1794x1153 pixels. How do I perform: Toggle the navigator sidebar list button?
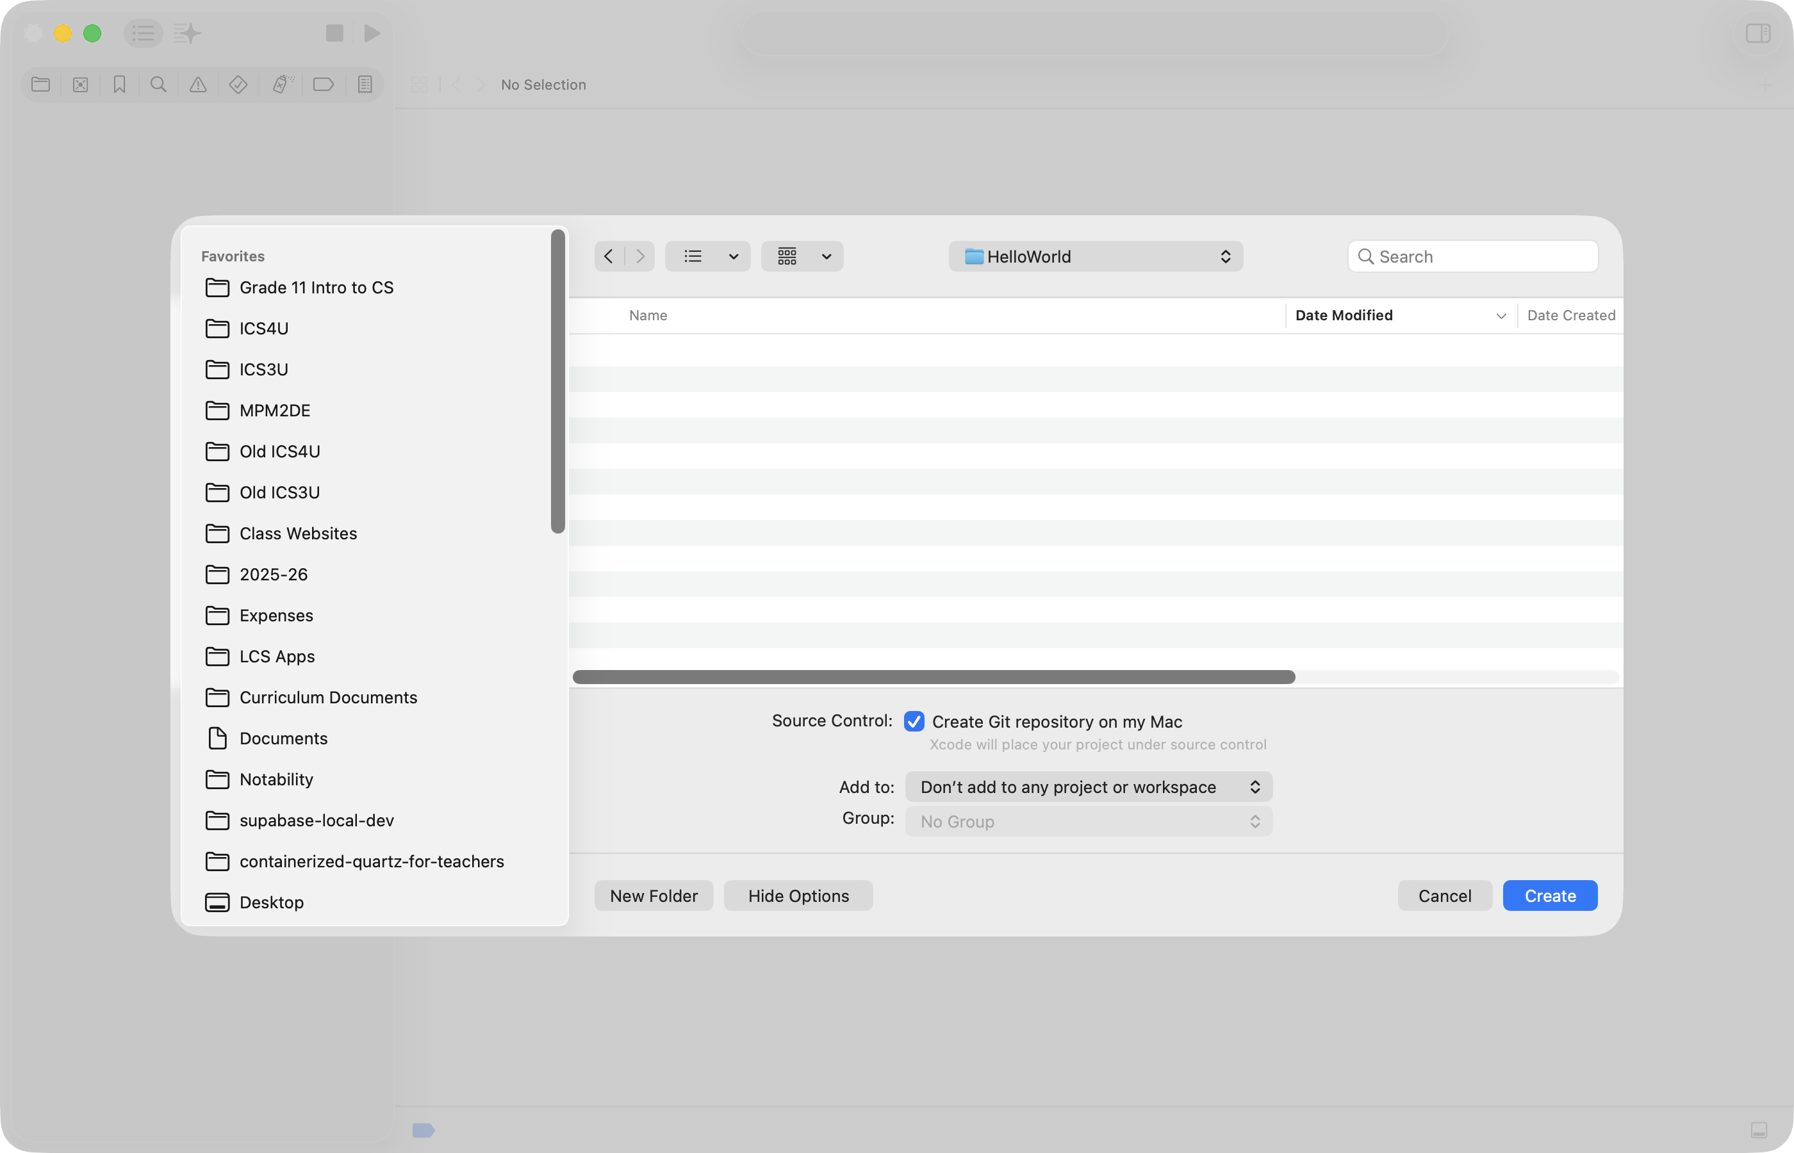(x=143, y=33)
